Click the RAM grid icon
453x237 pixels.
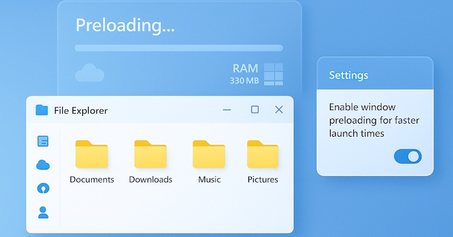coord(273,74)
